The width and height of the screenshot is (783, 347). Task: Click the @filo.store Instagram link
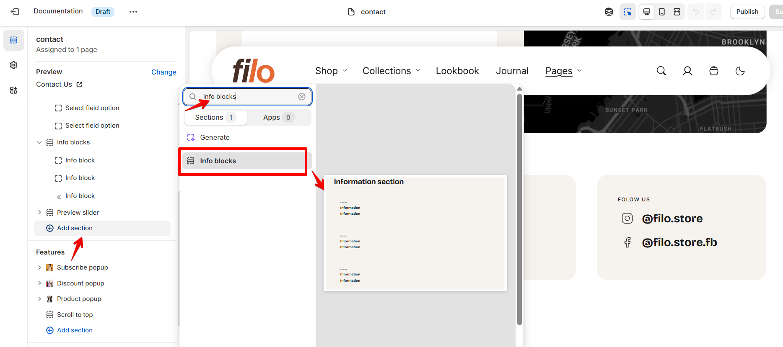[x=672, y=218]
